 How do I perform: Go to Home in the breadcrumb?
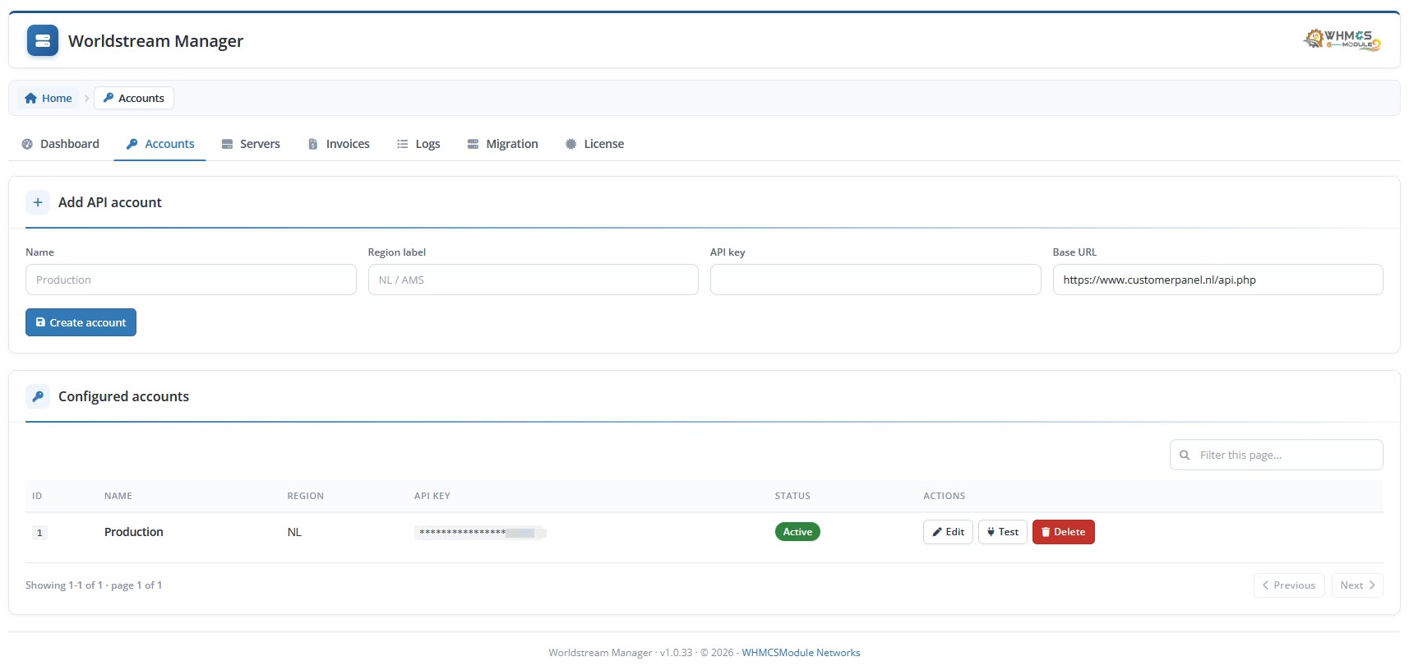click(x=49, y=98)
